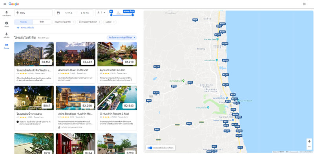Switch to the vacation rentals tab
Viewport: 314px width, 154px height.
point(42,22)
